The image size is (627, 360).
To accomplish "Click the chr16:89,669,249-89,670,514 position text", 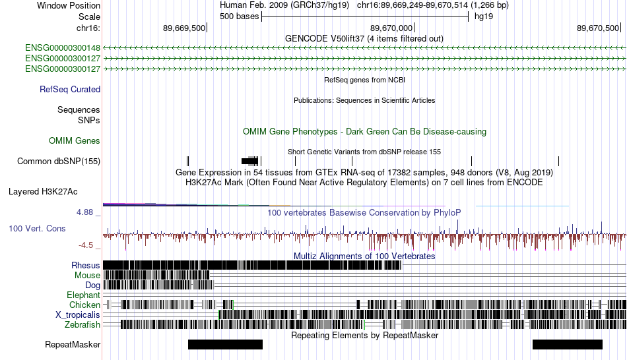I will click(x=433, y=5).
